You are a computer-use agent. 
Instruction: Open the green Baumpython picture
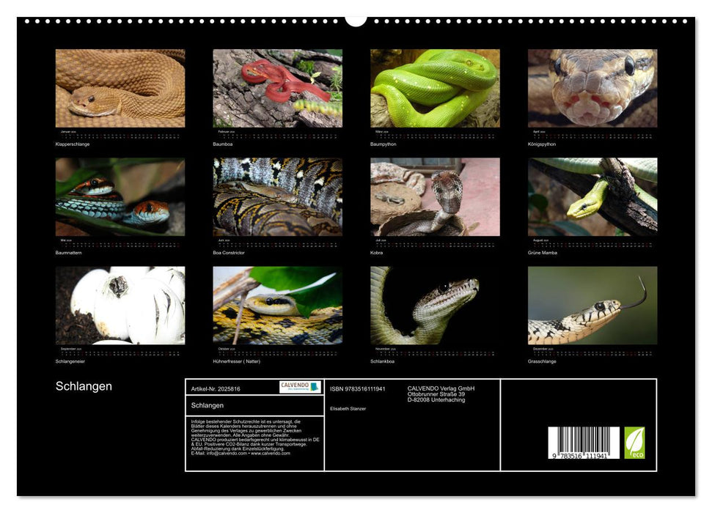(435, 88)
